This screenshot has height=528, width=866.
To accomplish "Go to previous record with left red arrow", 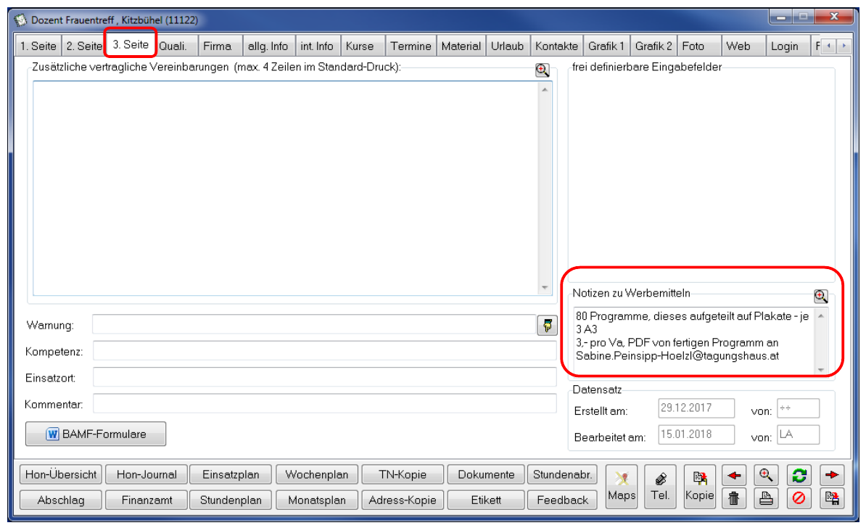I will (x=734, y=475).
